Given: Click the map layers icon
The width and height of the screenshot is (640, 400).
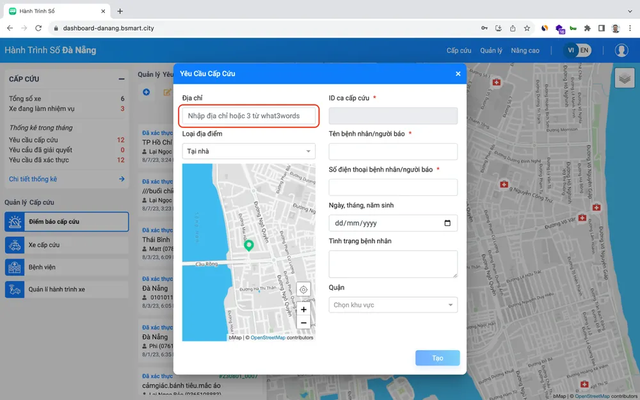Looking at the screenshot, I should pyautogui.click(x=625, y=78).
